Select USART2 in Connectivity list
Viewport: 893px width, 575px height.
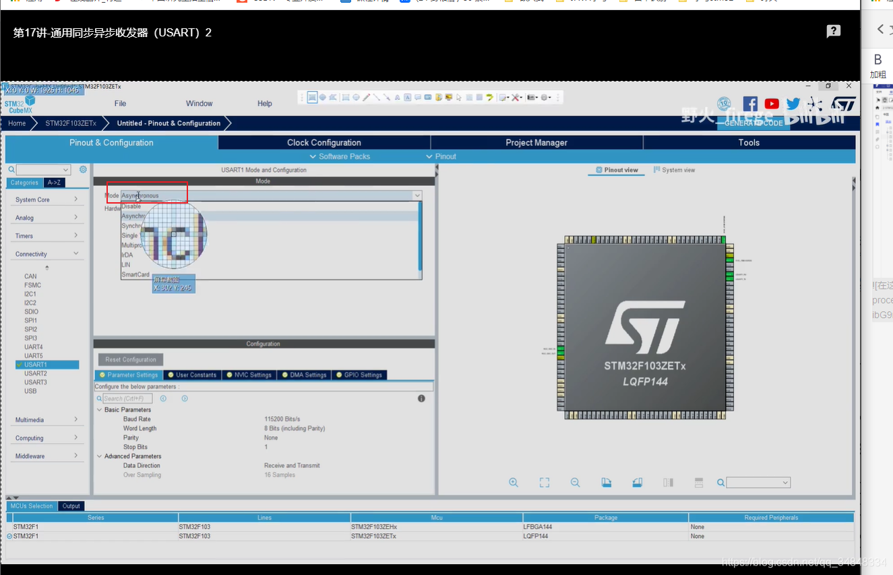pyautogui.click(x=36, y=373)
